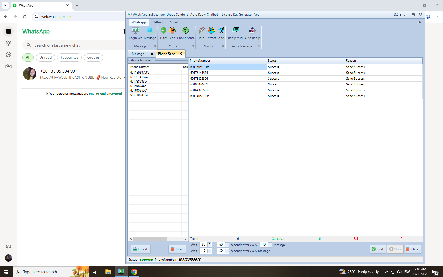This screenshot has height=277, width=443.
Task: Click the wait 60 seconds field
Action: click(221, 245)
